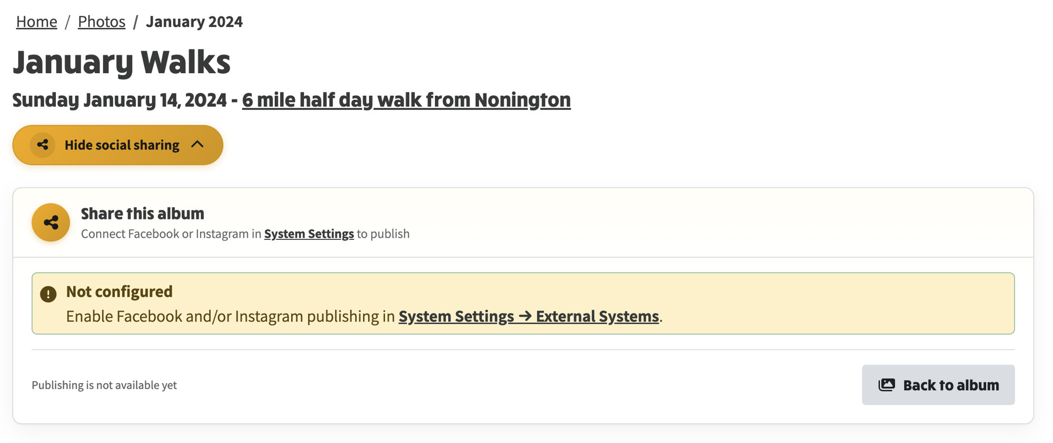This screenshot has height=443, width=1053.
Task: Click the Sunday January 14, 2024 date text
Action: coord(120,99)
